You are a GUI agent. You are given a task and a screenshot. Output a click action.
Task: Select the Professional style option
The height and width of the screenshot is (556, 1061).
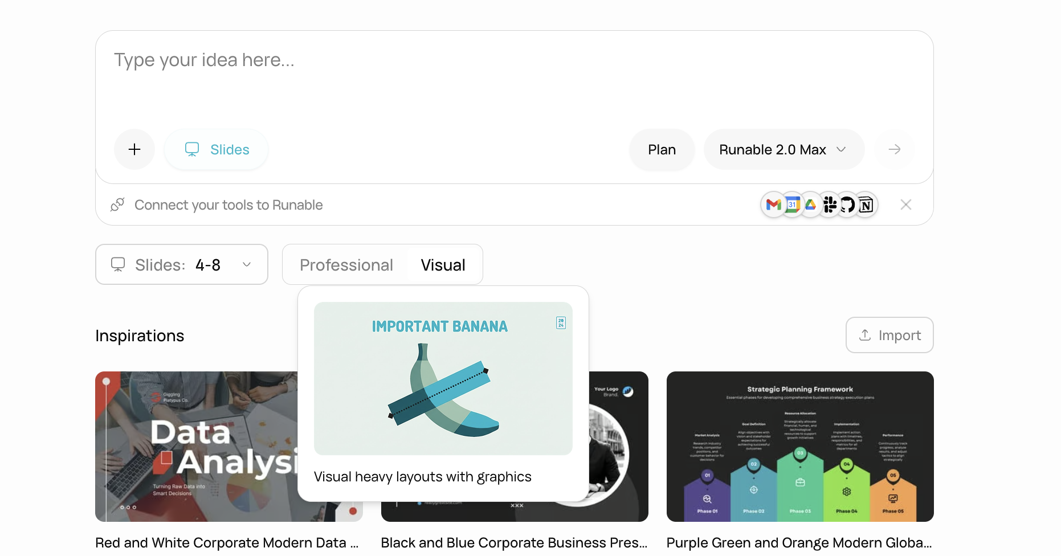pos(346,265)
